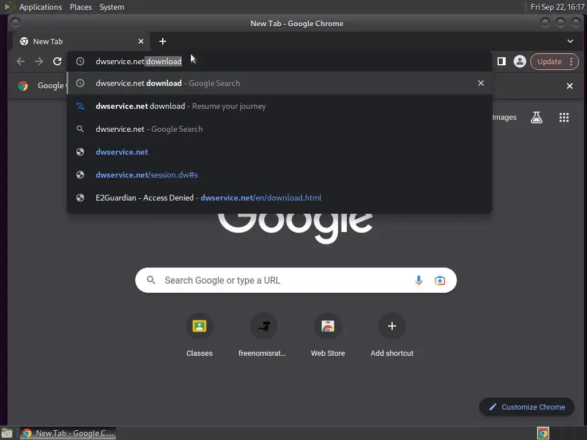Select 'Resume your journey' suggestion
The image size is (587, 440).
click(x=279, y=106)
